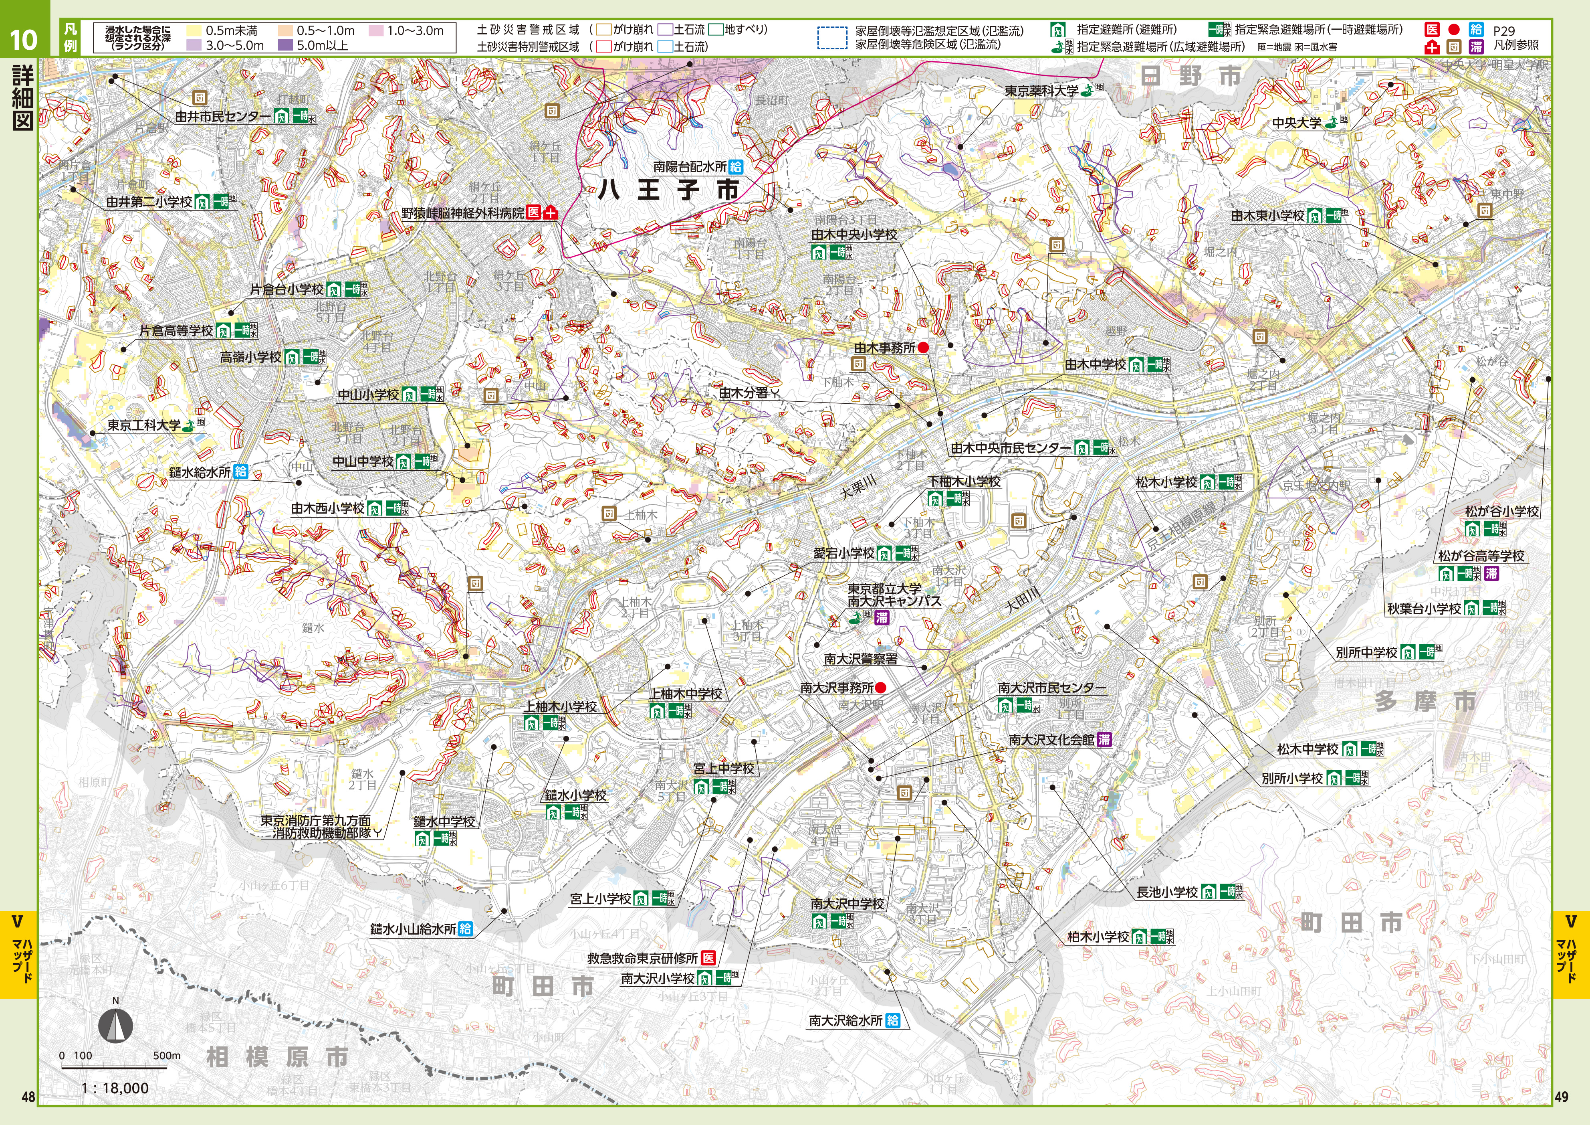This screenshot has height=1125, width=1590.
Task: Click the 宮上小学校 label
Action: [600, 898]
